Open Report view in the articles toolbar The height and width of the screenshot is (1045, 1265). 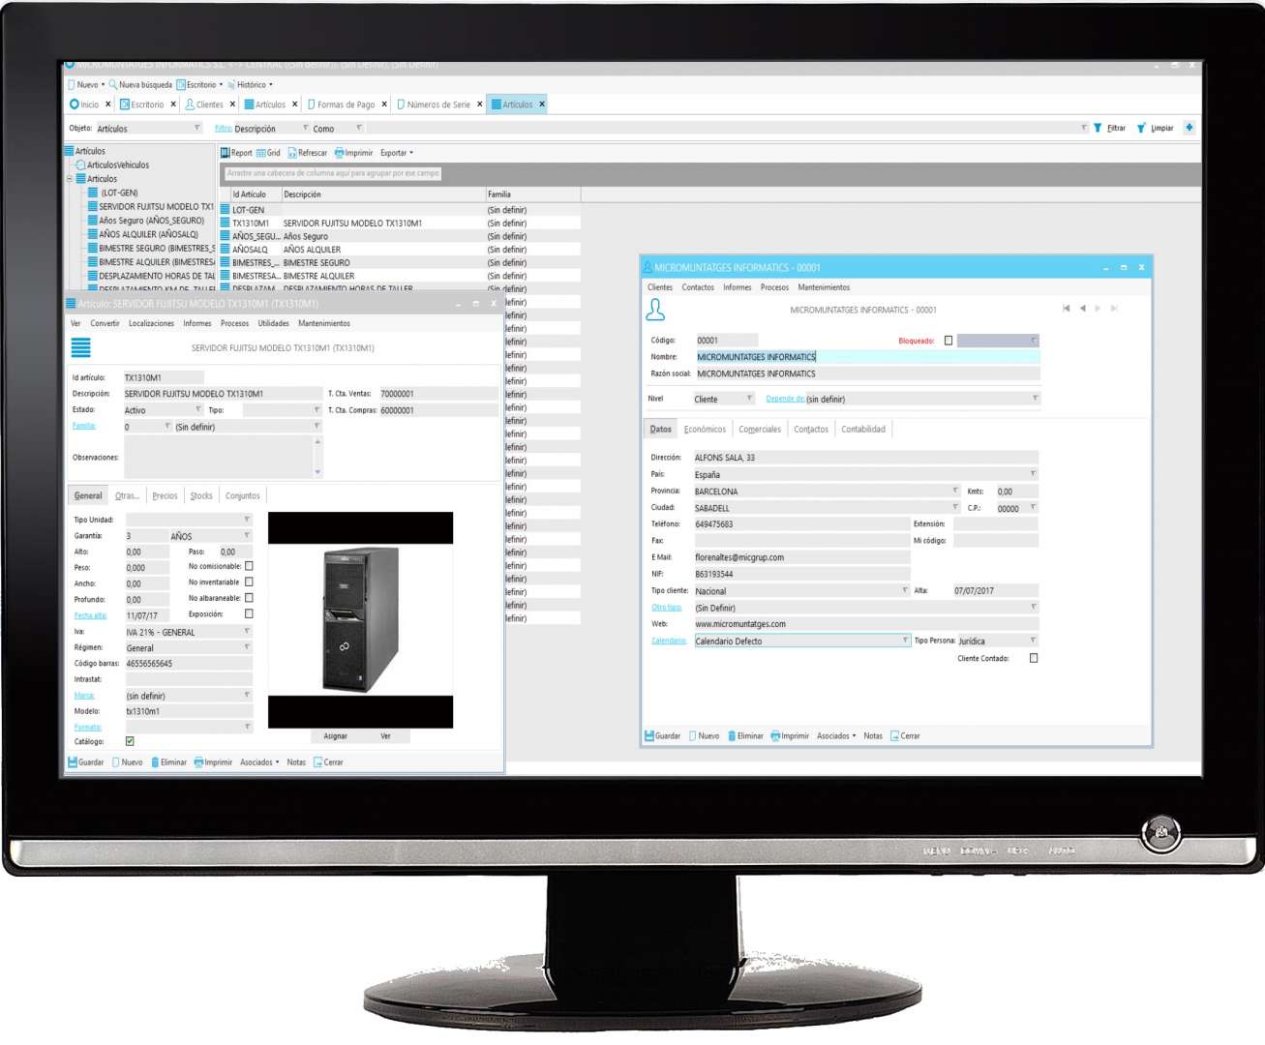[226, 153]
